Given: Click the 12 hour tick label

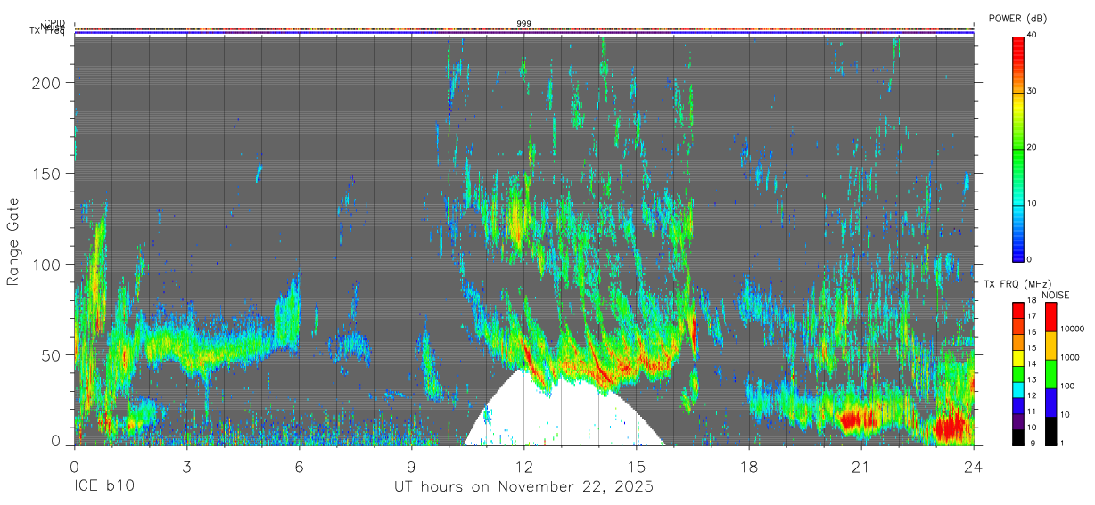Looking at the screenshot, I should point(523,467).
